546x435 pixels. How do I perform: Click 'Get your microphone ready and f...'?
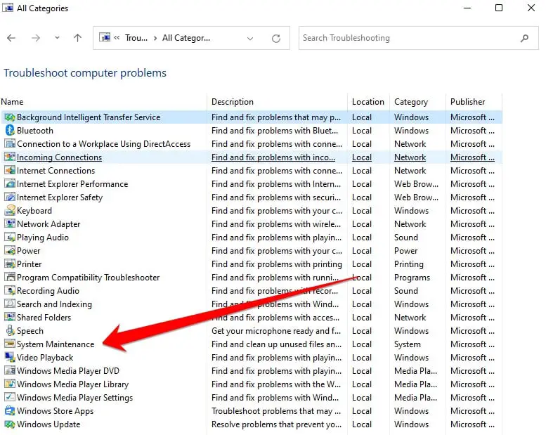276,331
